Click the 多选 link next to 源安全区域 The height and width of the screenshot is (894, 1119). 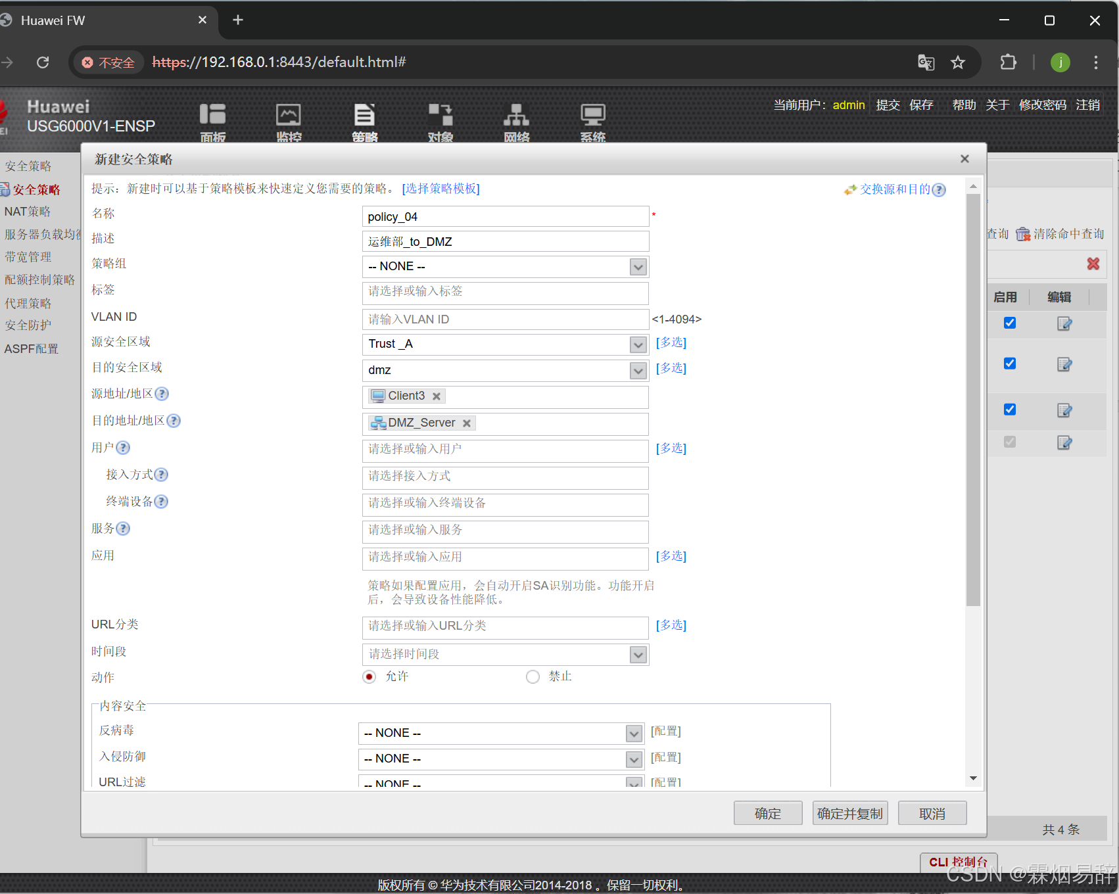pyautogui.click(x=671, y=342)
